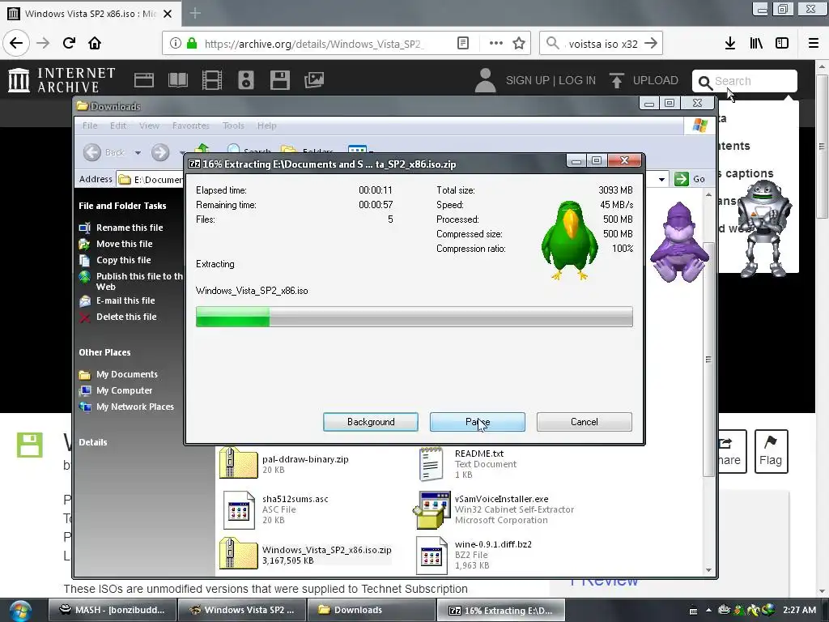This screenshot has height=622, width=829.
Task: Select Windows_Vista_SP2_x86.iso.zip file
Action: [x=305, y=555]
